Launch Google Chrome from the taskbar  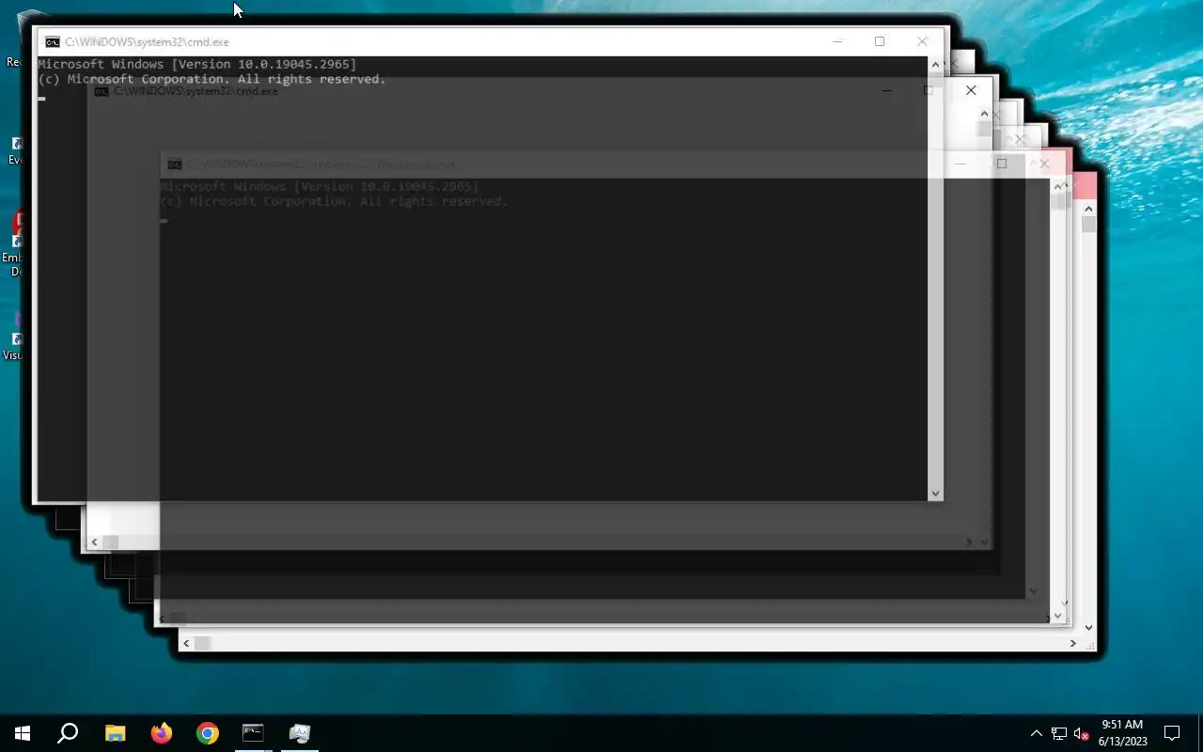pos(208,733)
